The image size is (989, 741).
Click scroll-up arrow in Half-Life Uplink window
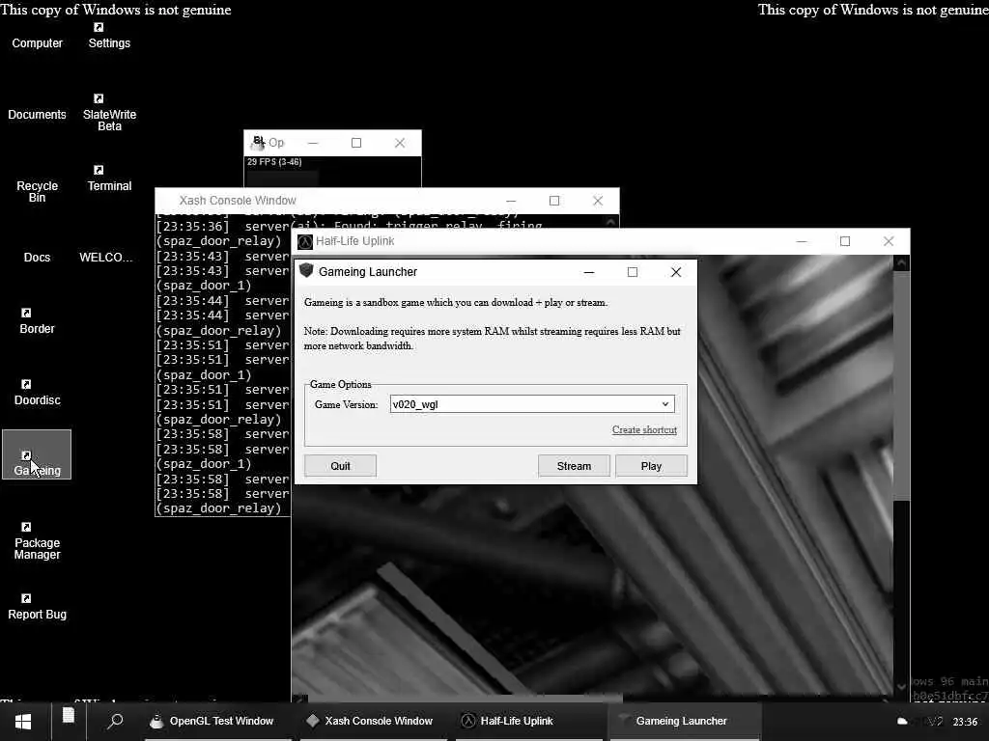point(901,262)
